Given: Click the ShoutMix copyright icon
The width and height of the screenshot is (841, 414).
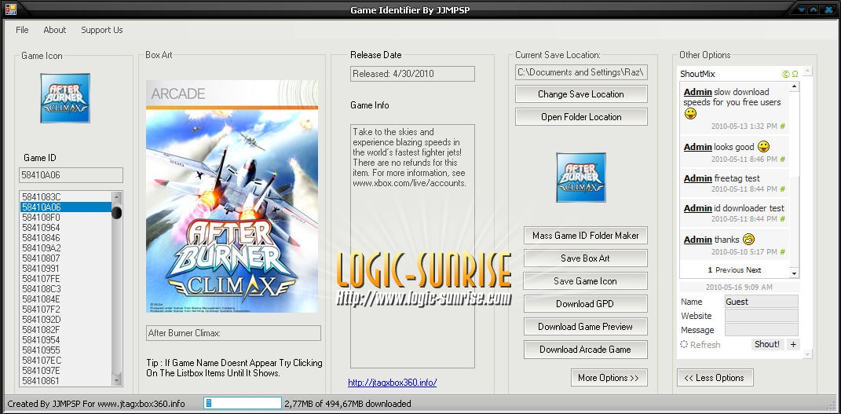Looking at the screenshot, I should [x=786, y=74].
